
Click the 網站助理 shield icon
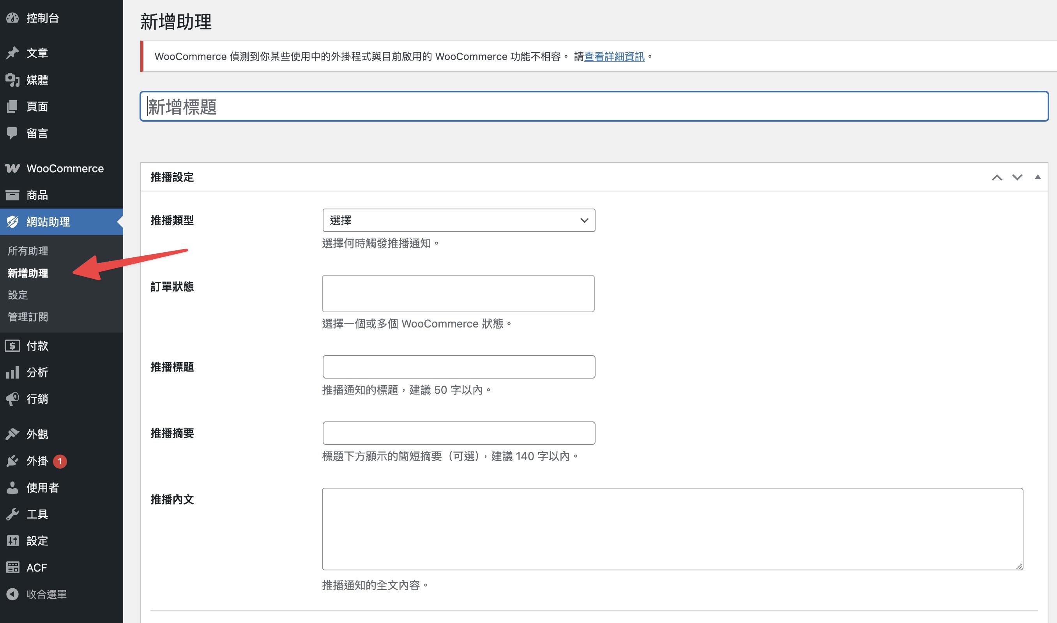(12, 222)
